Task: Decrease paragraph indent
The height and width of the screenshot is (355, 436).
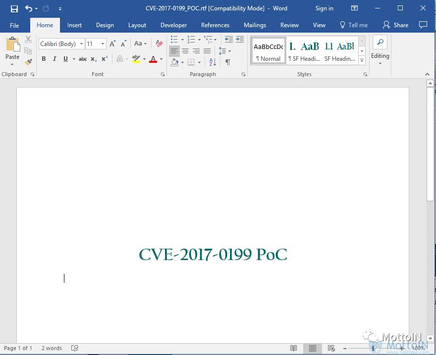Action: (228, 40)
